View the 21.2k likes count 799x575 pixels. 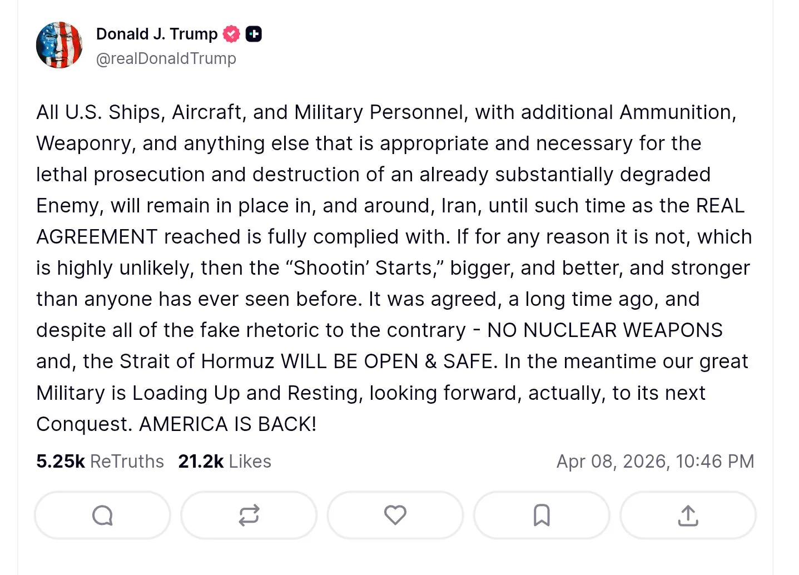coord(201,462)
